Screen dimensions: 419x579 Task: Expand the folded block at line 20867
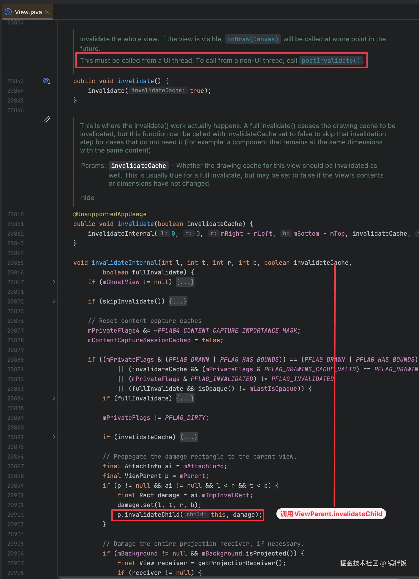pyautogui.click(x=54, y=282)
